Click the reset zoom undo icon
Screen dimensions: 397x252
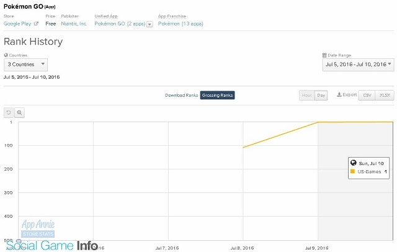coord(9,112)
